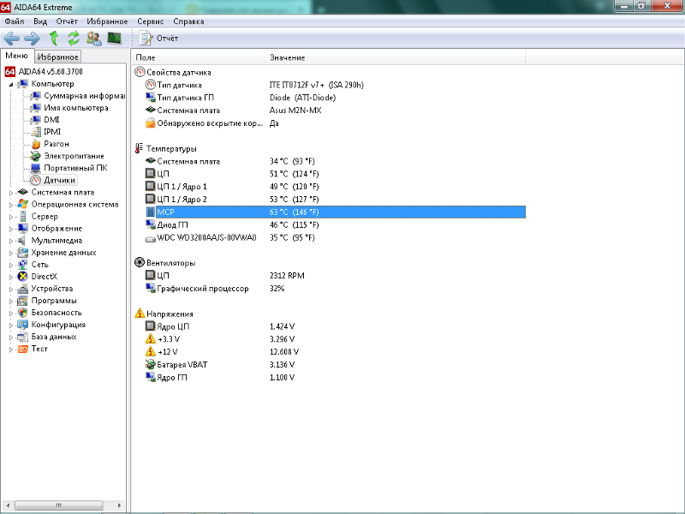Expand the Сервер tree node

11,217
